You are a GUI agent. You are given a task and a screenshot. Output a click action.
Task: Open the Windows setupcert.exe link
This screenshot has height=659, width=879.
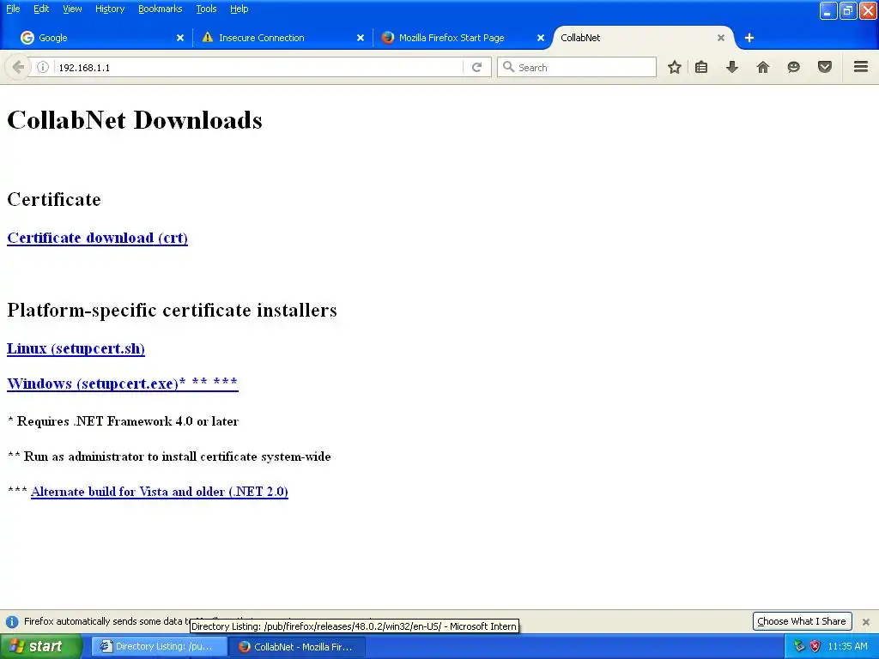[122, 384]
